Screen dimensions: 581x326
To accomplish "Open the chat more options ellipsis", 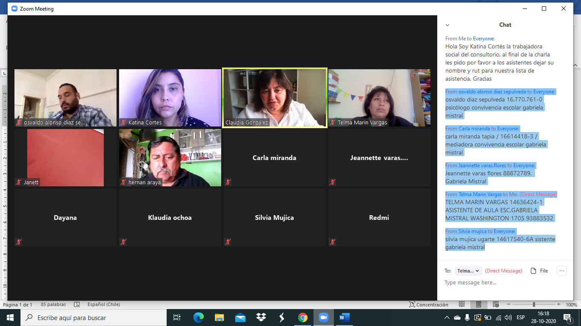I will click(561, 271).
